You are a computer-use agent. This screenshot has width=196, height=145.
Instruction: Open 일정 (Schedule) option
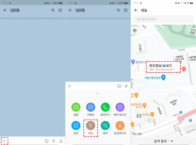(x=76, y=128)
